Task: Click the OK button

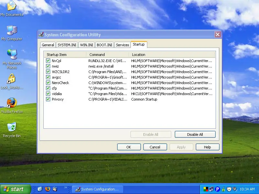Action: pyautogui.click(x=129, y=147)
